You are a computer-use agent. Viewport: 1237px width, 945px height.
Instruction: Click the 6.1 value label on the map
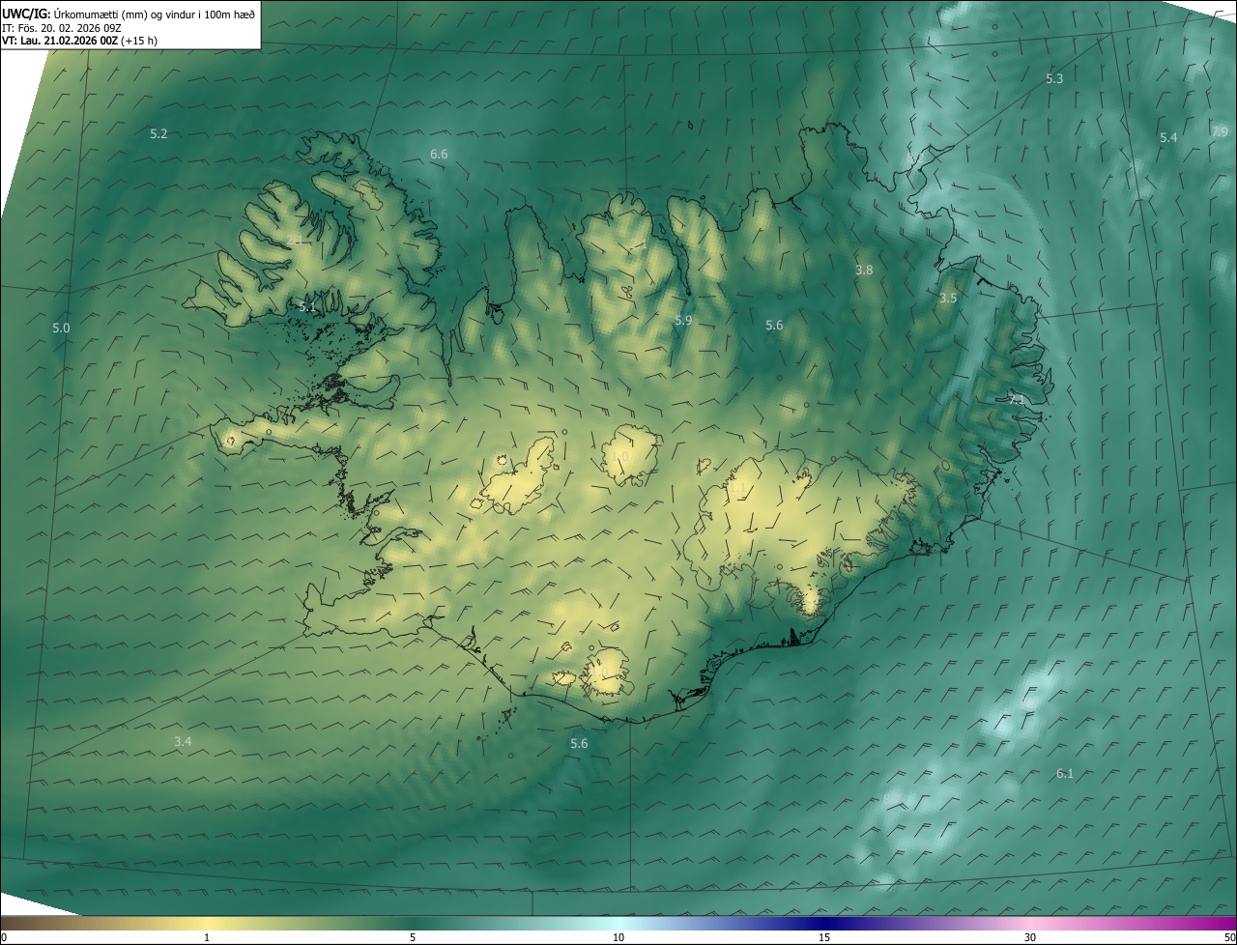tap(1065, 774)
